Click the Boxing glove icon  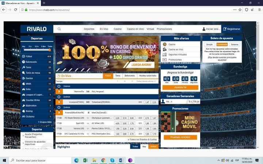click(23, 111)
